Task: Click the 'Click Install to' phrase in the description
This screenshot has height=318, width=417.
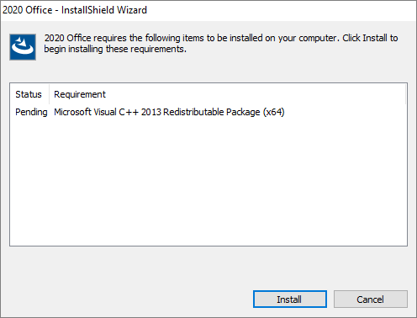Action: tap(370, 38)
